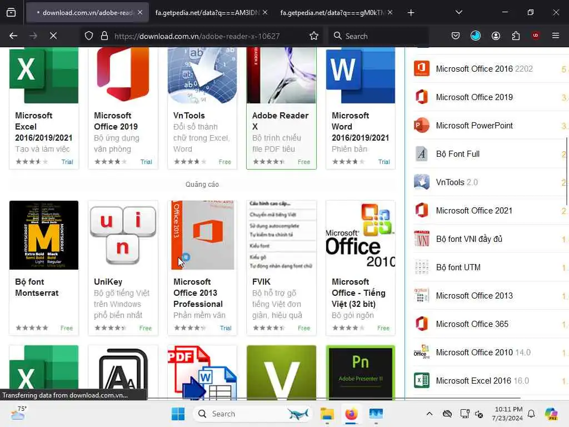Stop loading the page
Viewport: 569px width, 427px height.
click(53, 36)
